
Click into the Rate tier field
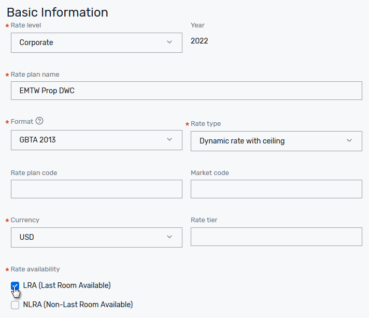276,237
